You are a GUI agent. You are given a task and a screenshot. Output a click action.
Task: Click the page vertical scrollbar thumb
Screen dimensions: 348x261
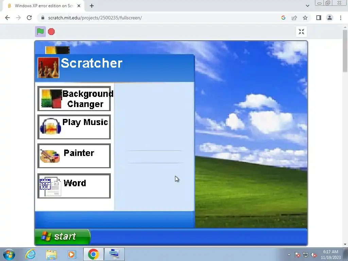tap(345, 51)
